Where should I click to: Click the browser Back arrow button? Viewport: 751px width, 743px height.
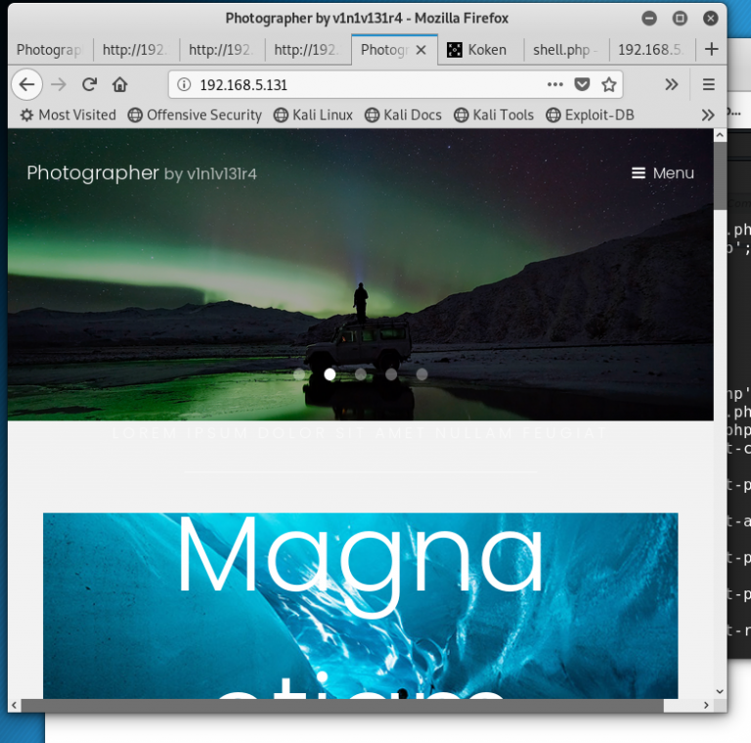point(26,85)
